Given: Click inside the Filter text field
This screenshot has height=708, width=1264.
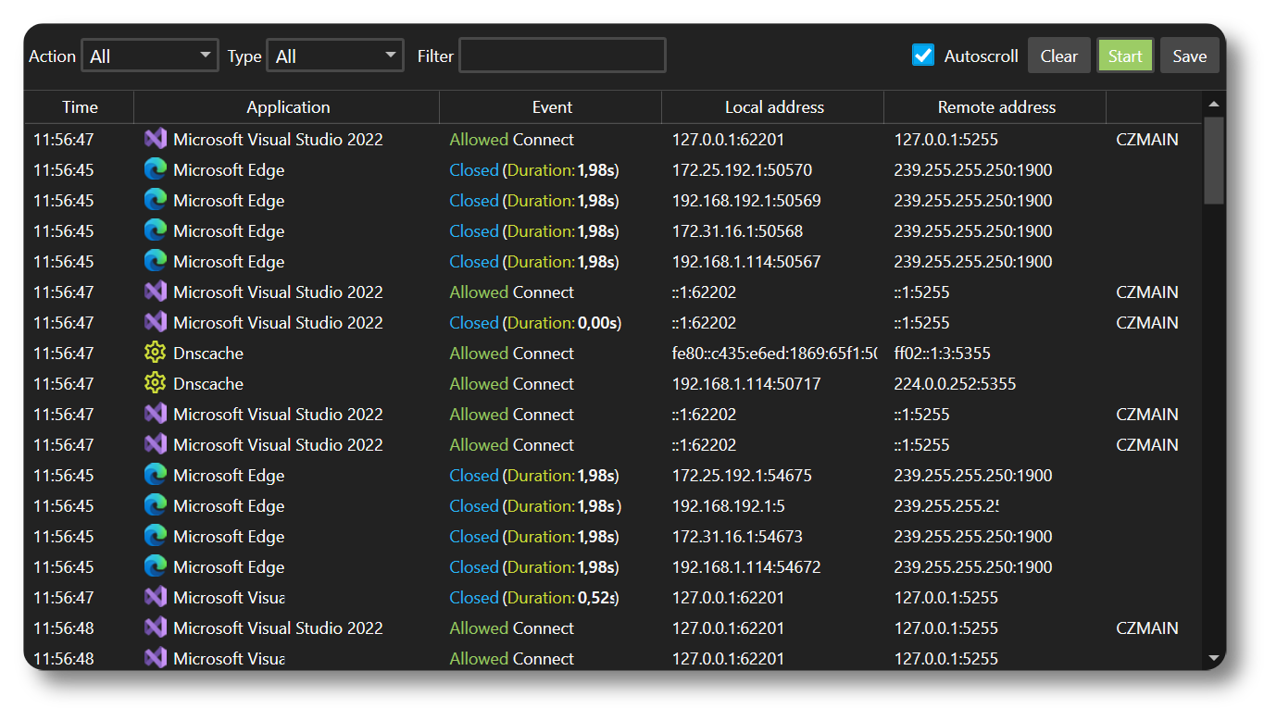Looking at the screenshot, I should click(x=561, y=55).
